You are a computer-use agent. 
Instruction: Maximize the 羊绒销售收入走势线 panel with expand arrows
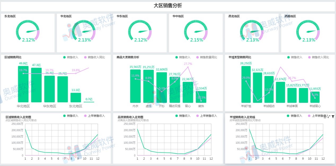click(329, 117)
